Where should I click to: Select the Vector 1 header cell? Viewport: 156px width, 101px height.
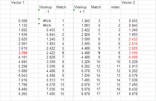(x=19, y=2)
